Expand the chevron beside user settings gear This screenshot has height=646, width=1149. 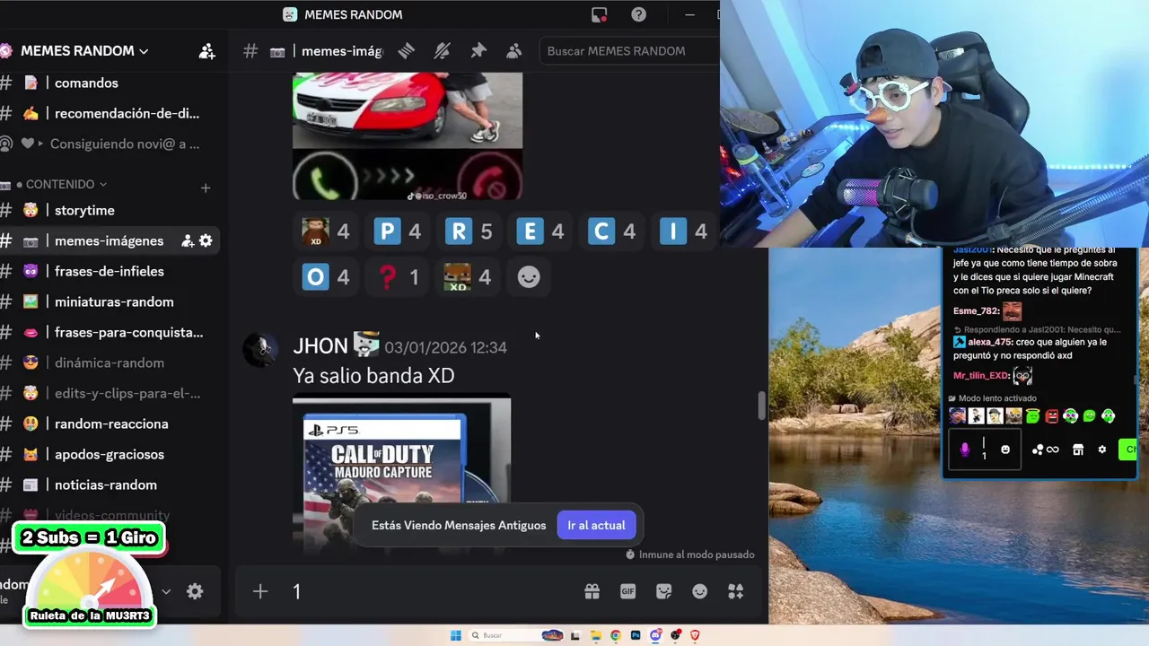(165, 591)
